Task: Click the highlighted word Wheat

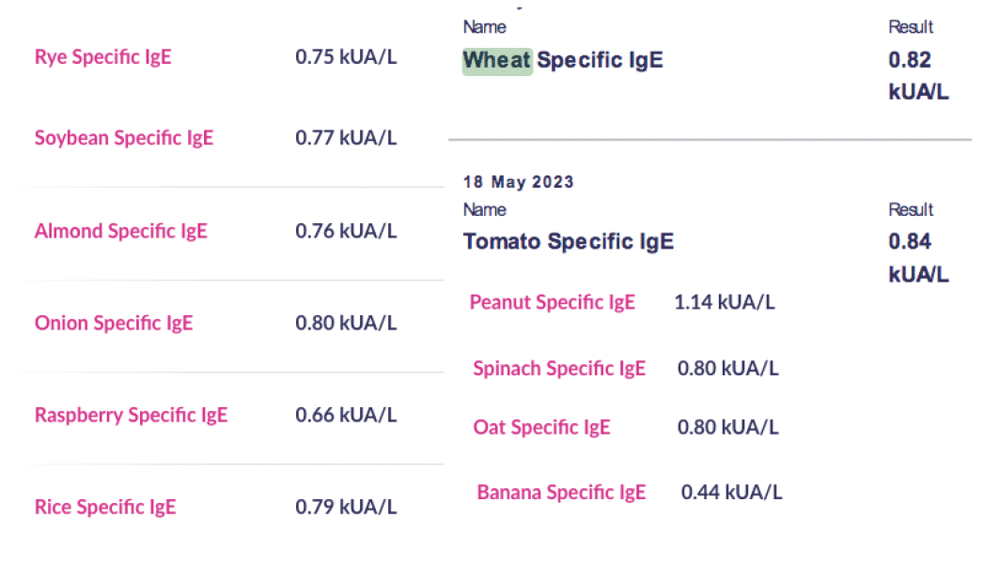Action: [x=497, y=61]
